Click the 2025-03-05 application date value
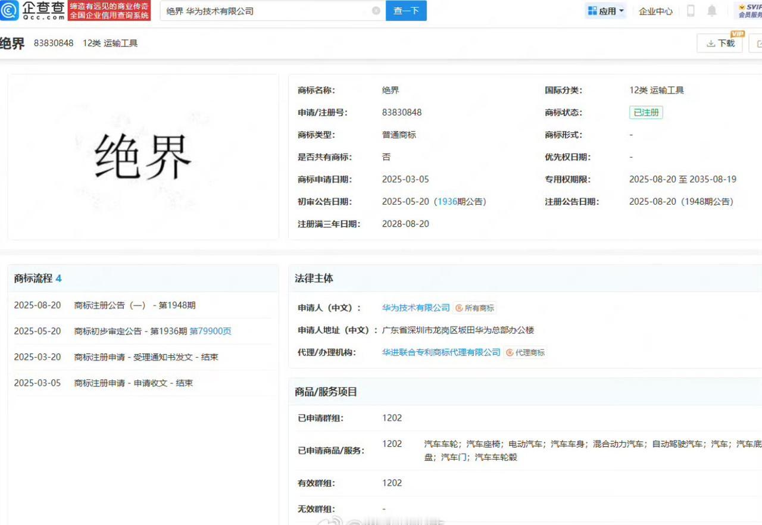The image size is (762, 525). [x=405, y=179]
